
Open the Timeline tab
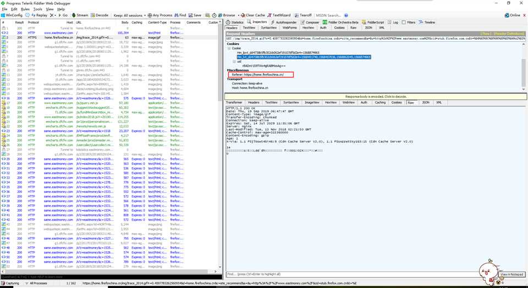pos(427,23)
